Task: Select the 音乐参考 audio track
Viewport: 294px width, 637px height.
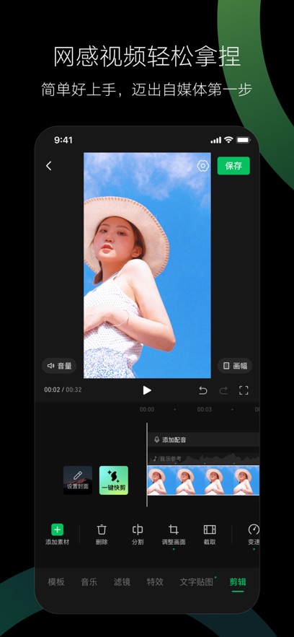Action: pos(204,459)
